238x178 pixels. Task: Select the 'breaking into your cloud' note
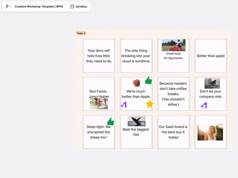tap(136, 56)
